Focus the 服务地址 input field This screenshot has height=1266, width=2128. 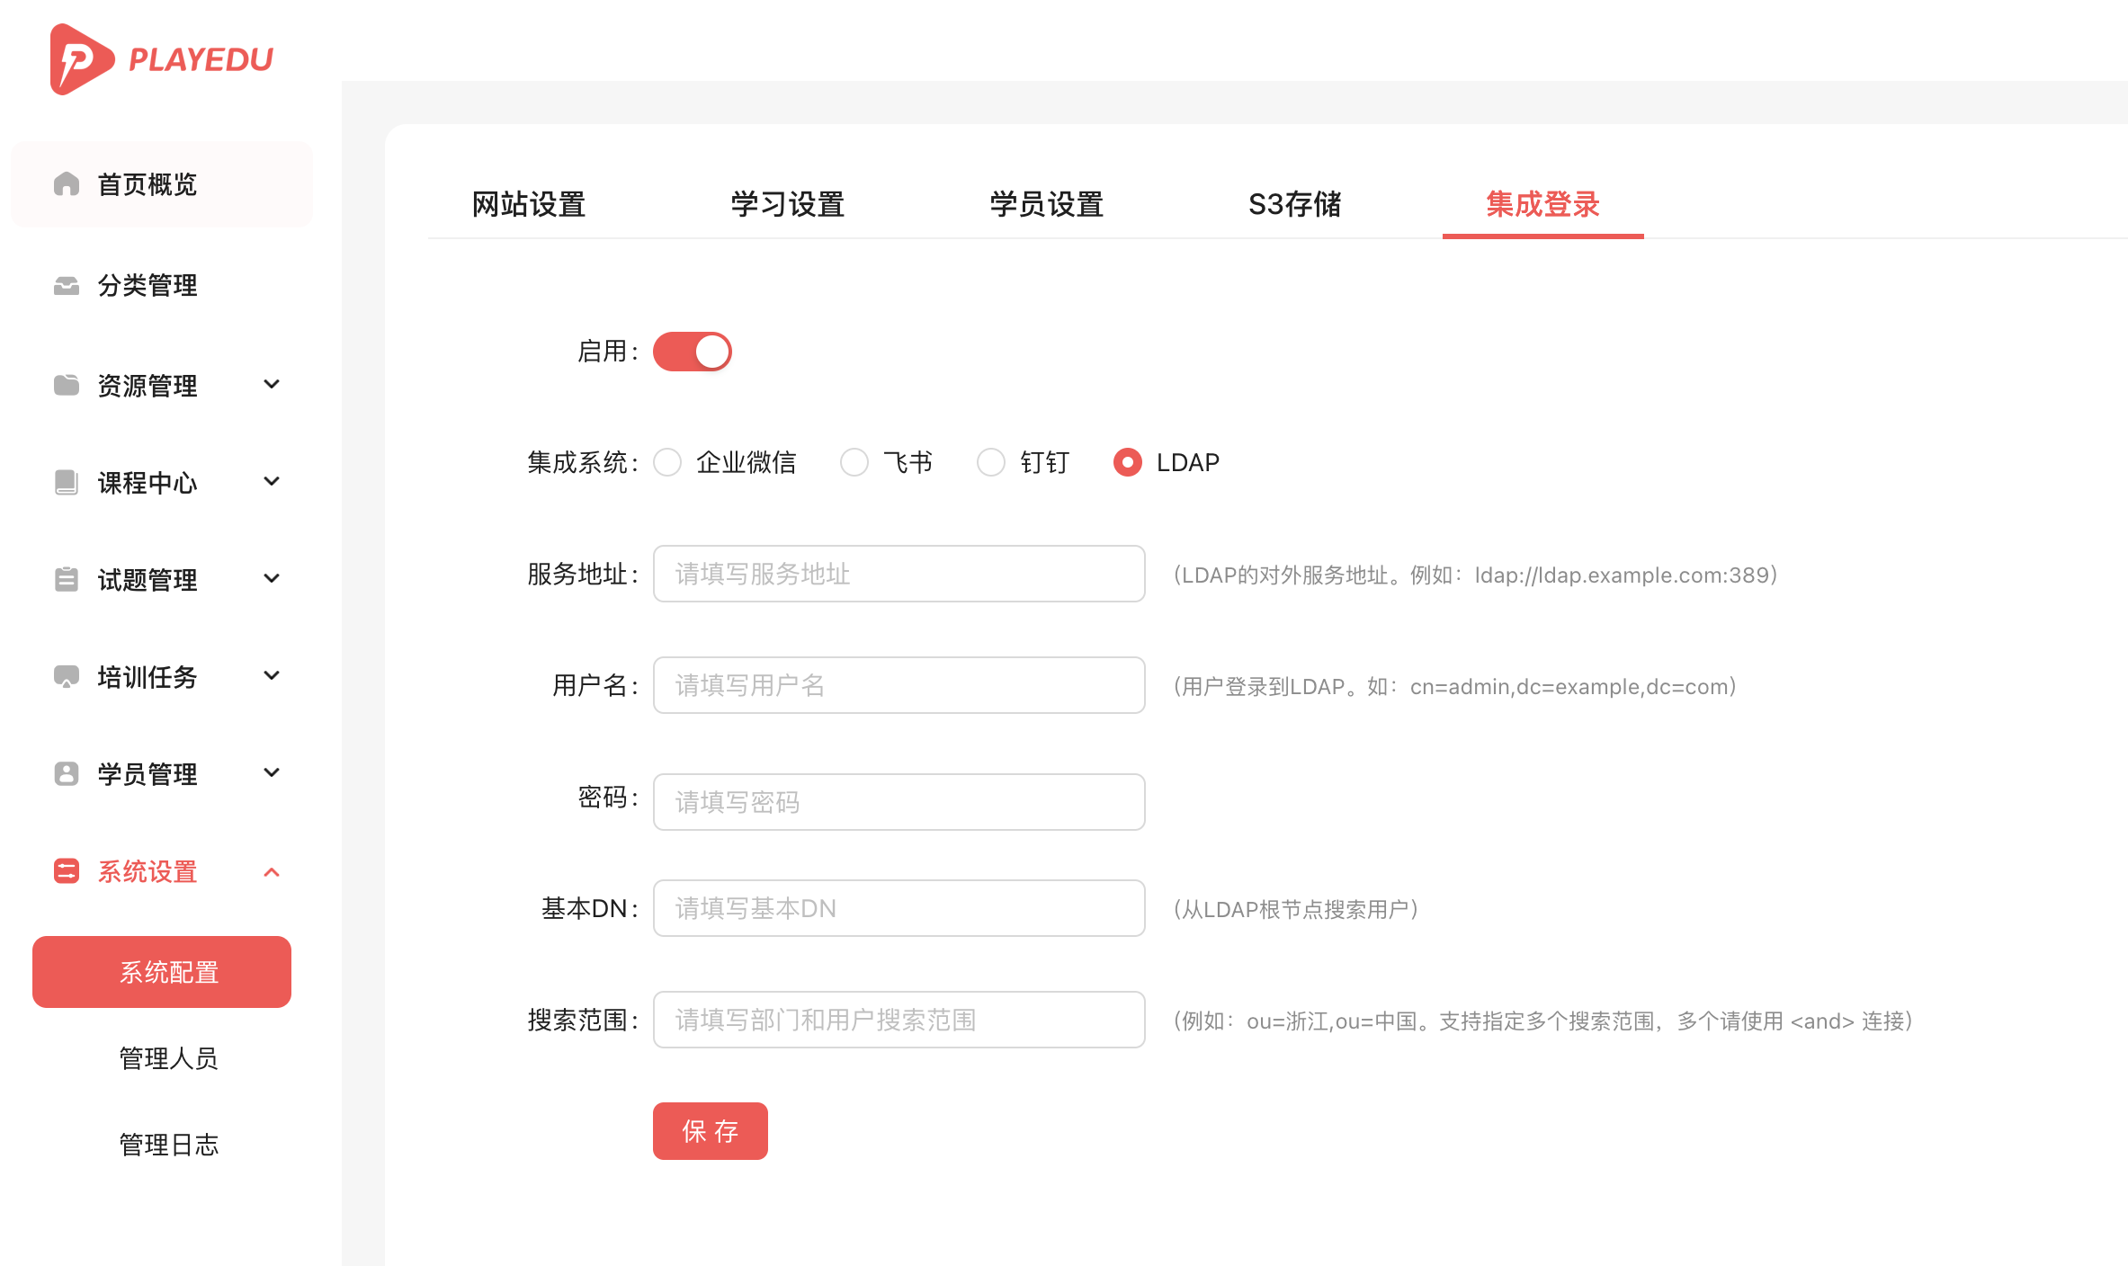coord(899,574)
